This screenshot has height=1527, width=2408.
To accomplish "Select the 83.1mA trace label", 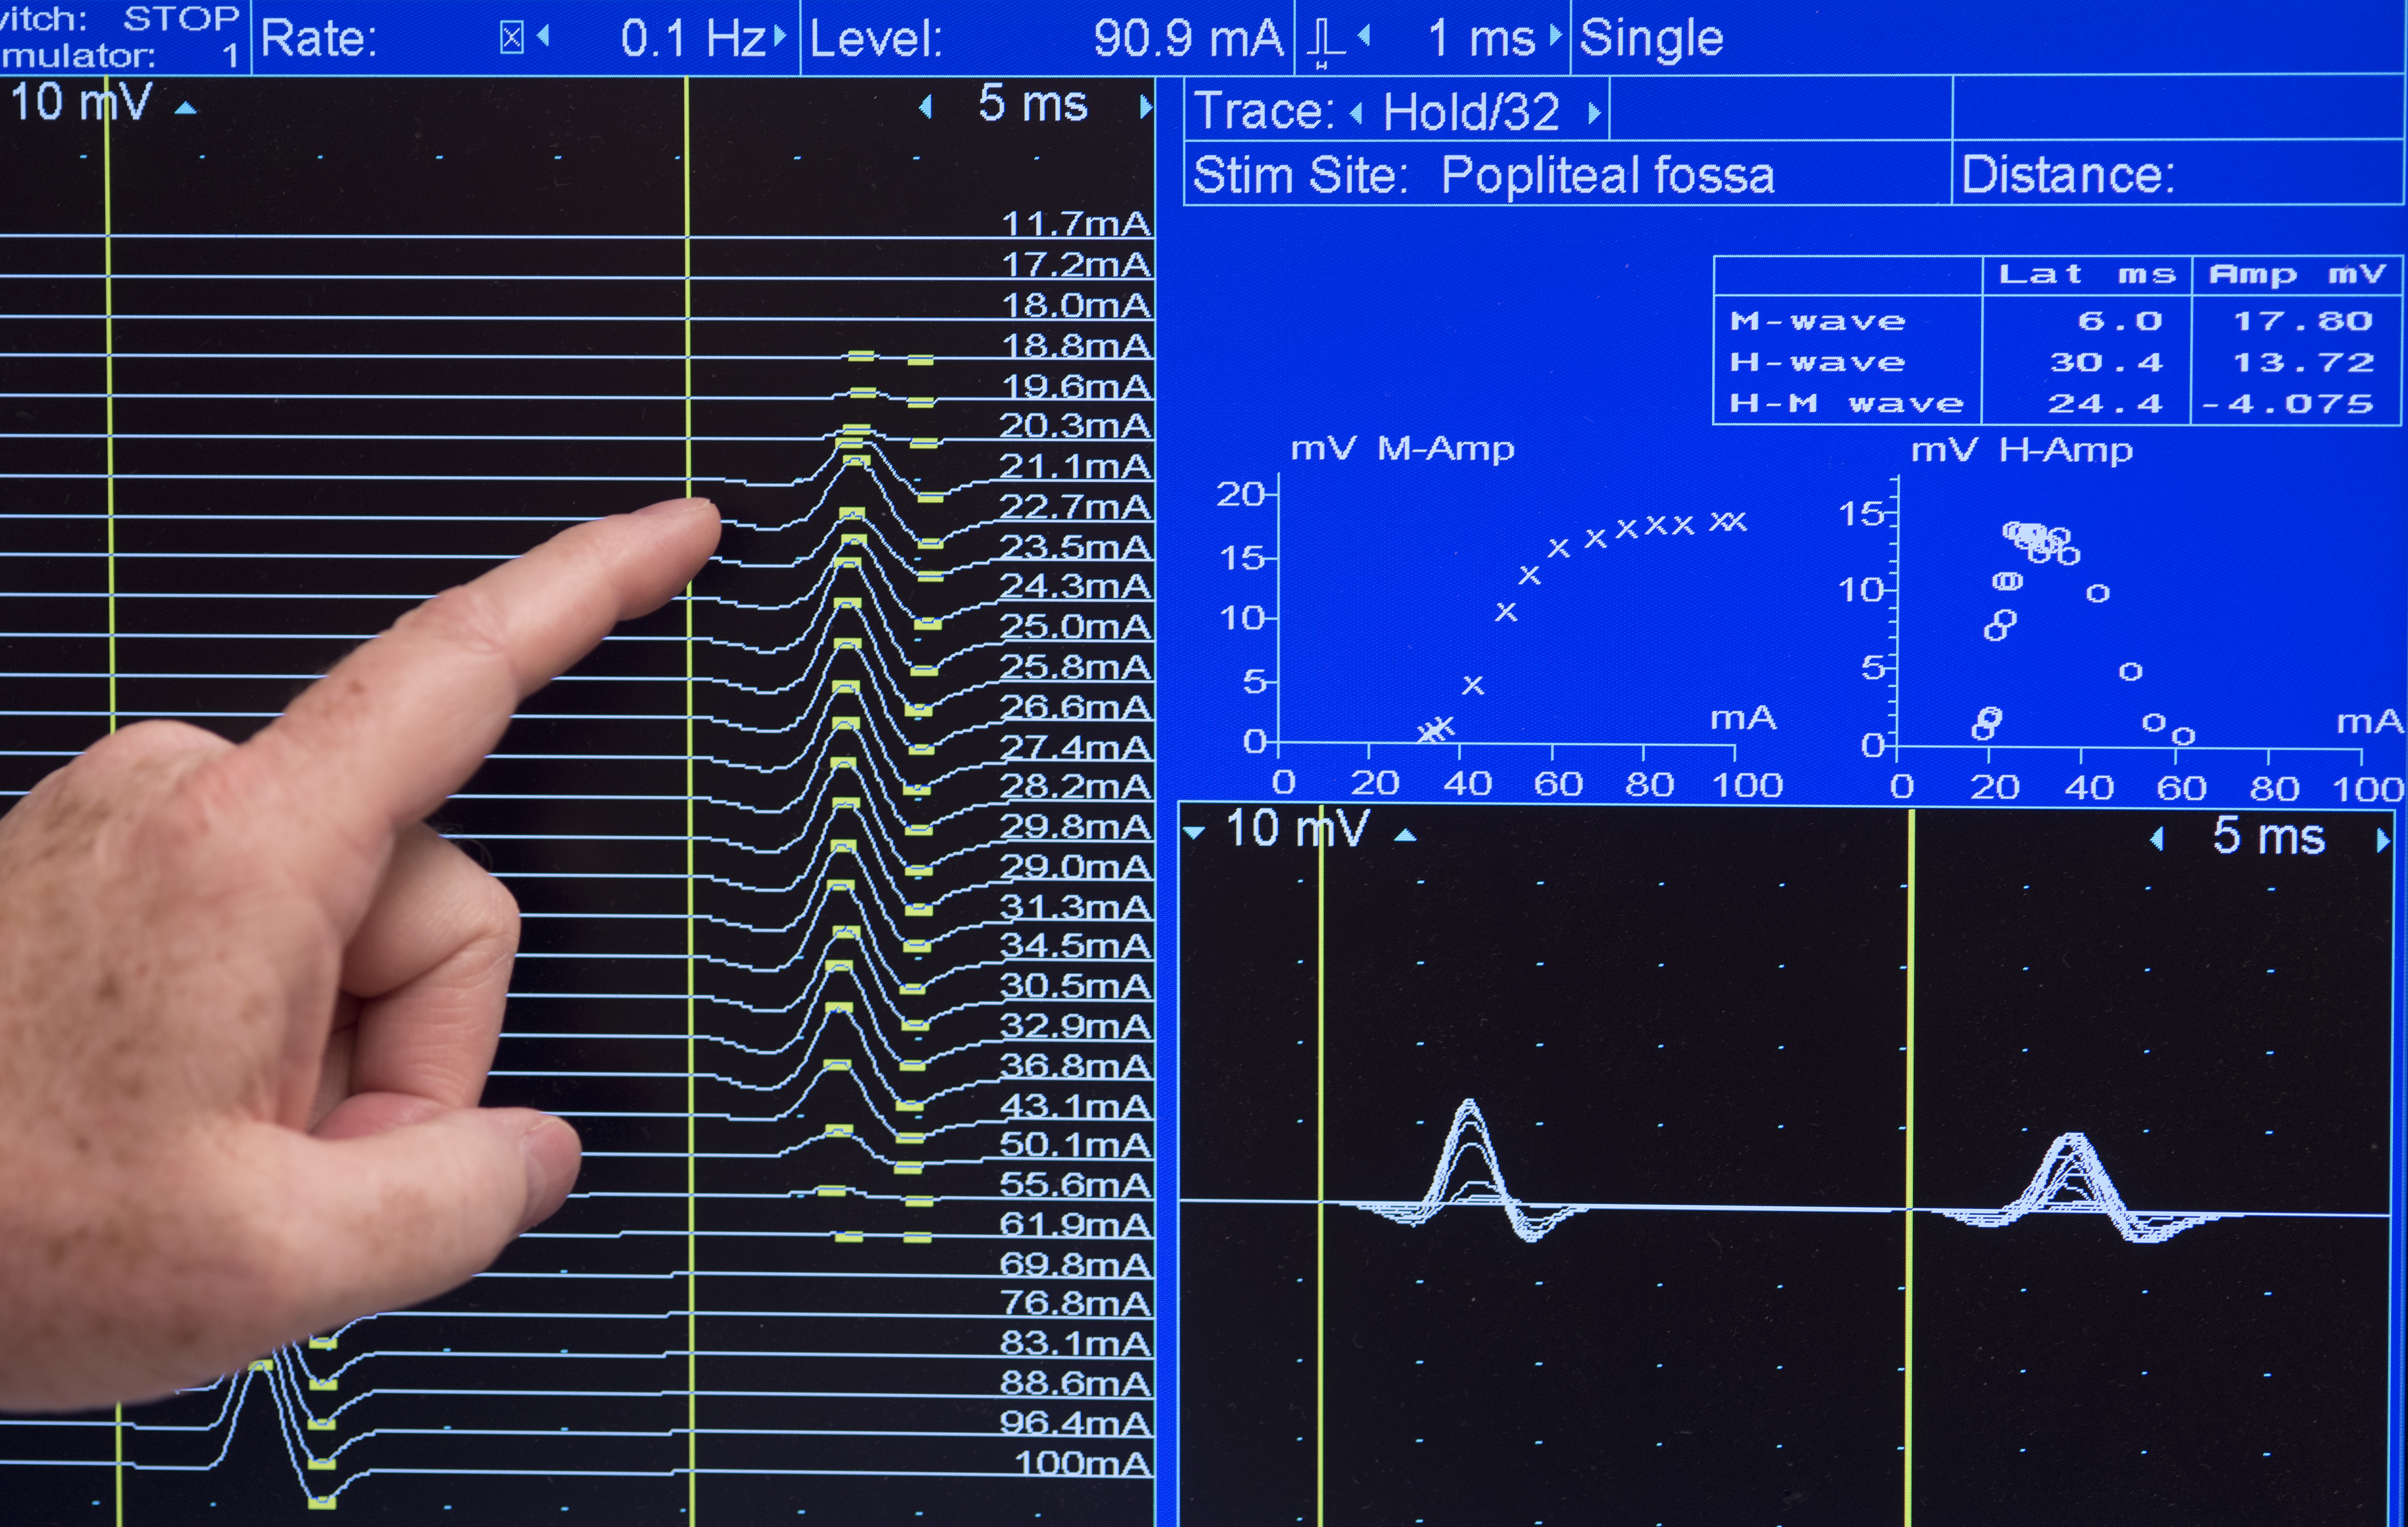I will click(1076, 1343).
